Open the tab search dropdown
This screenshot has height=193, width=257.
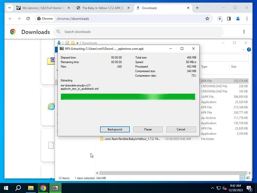tap(10, 8)
